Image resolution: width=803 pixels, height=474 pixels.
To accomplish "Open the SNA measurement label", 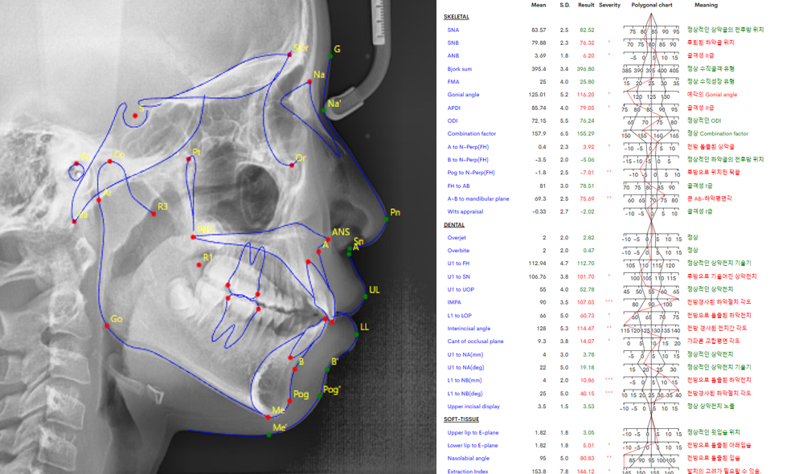I will coord(453,30).
